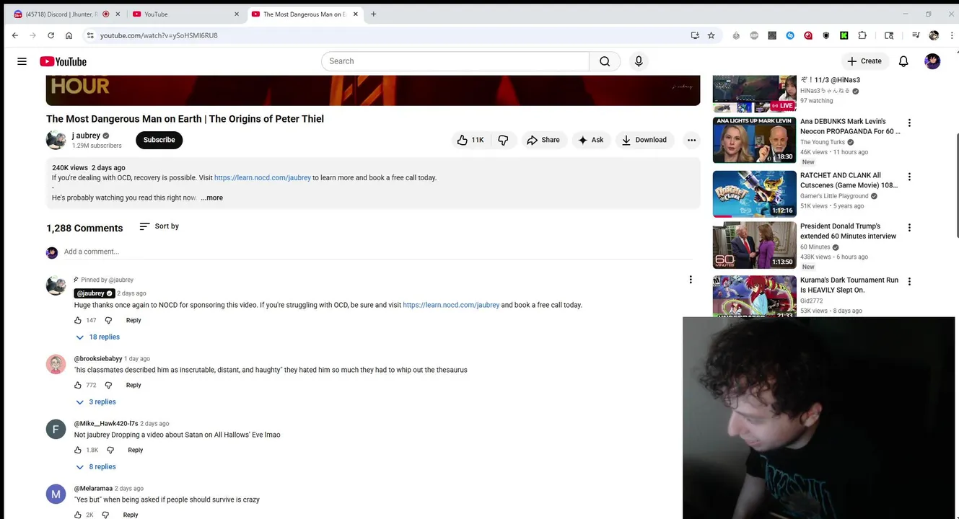Open the YouTube guide hamburger menu
This screenshot has height=519, width=959.
[x=22, y=61]
